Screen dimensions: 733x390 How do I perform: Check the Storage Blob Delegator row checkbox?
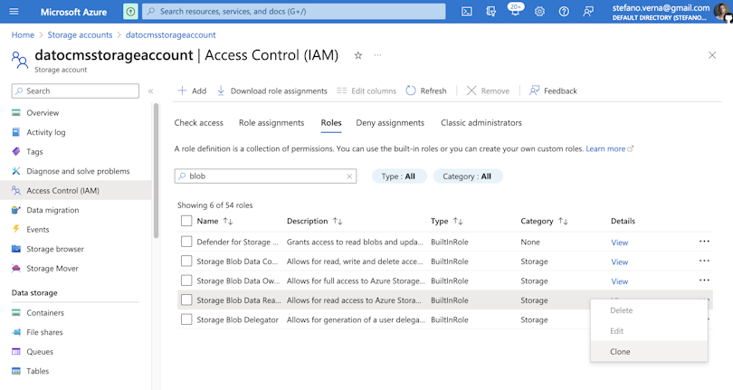(x=186, y=319)
